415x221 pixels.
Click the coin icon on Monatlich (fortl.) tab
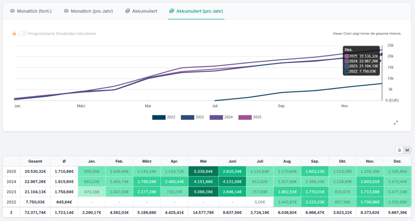(12, 11)
